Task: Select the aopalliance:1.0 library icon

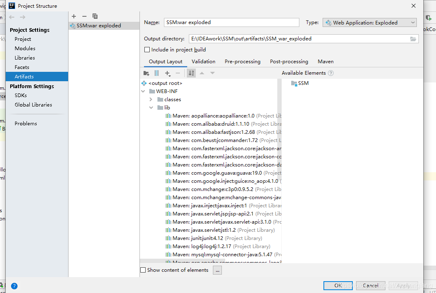Action: tap(168, 116)
